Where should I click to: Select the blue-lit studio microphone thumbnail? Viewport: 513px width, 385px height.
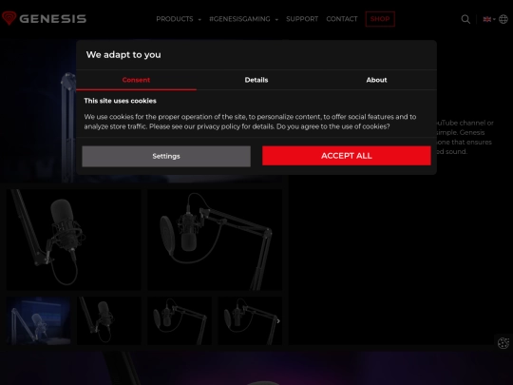(x=38, y=320)
